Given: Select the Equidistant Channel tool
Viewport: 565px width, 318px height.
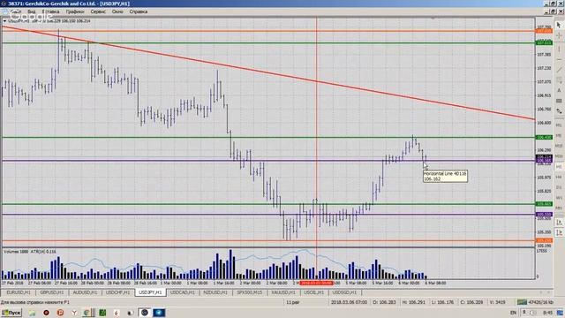Looking at the screenshot, I should [559, 80].
